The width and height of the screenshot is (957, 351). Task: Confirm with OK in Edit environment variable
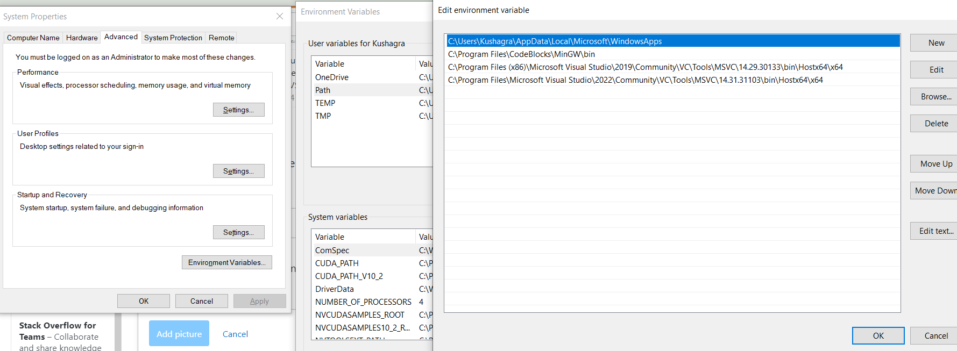878,336
